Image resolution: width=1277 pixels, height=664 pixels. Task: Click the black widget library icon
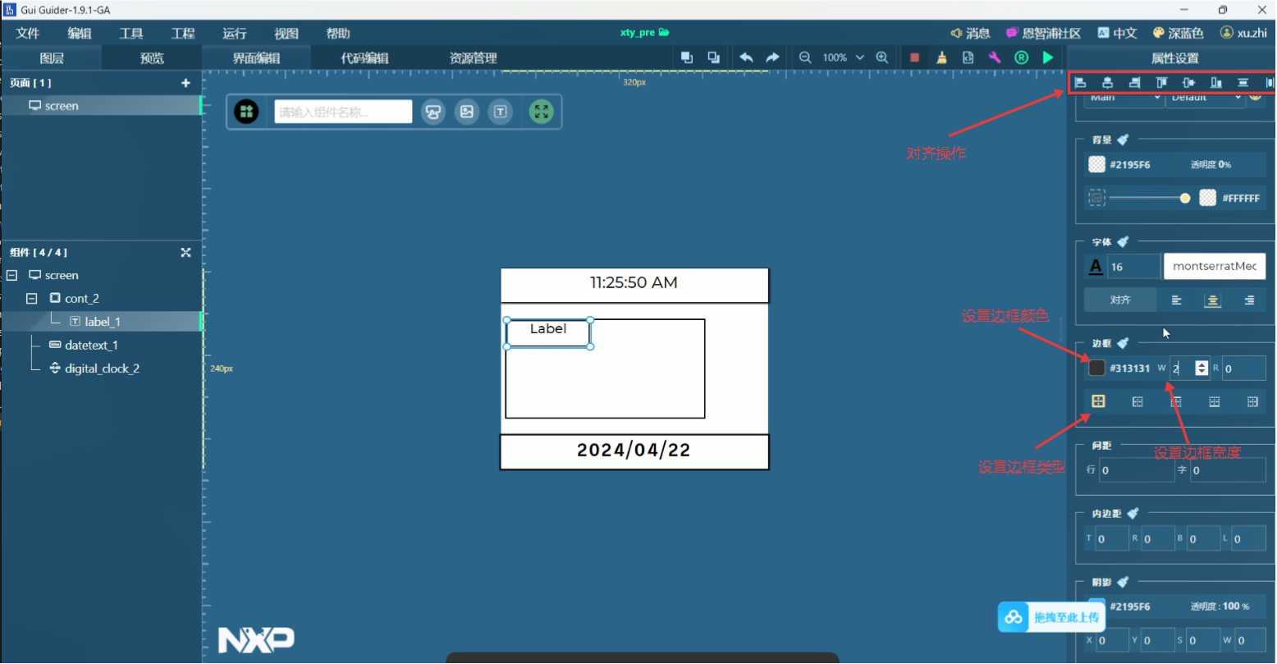point(246,112)
